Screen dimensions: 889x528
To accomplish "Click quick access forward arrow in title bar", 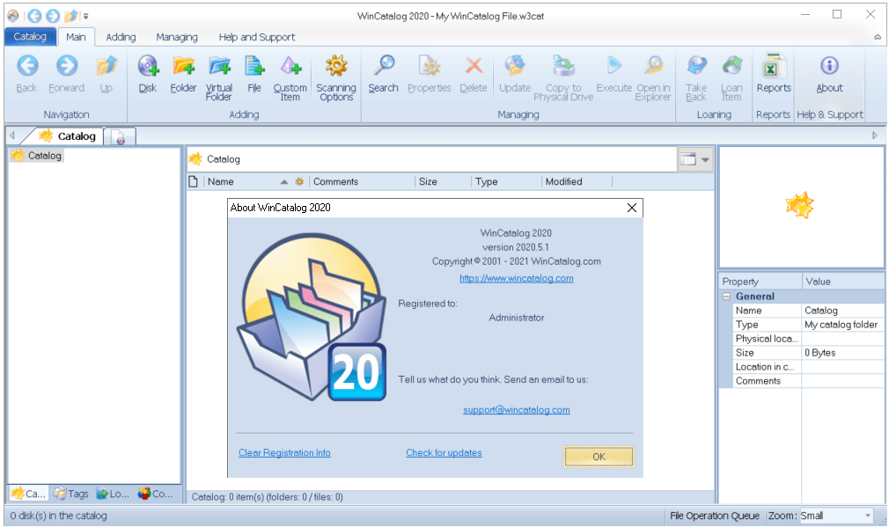I will click(52, 16).
